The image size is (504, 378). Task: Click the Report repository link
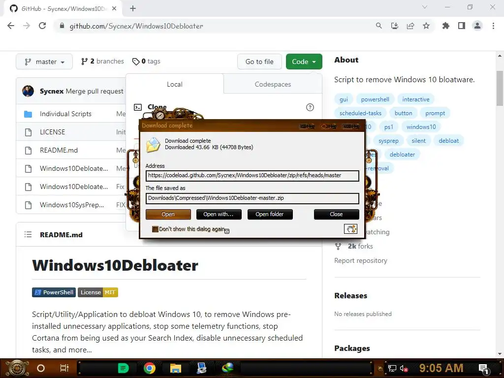click(x=361, y=260)
